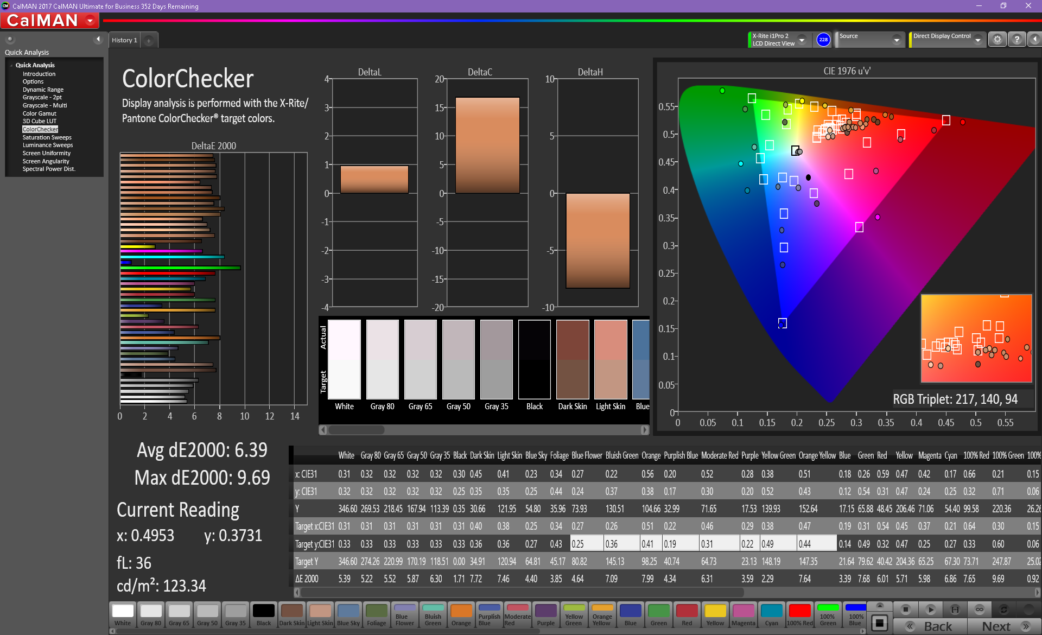Click the Back button
Screen dimensions: 1042x635
click(930, 626)
